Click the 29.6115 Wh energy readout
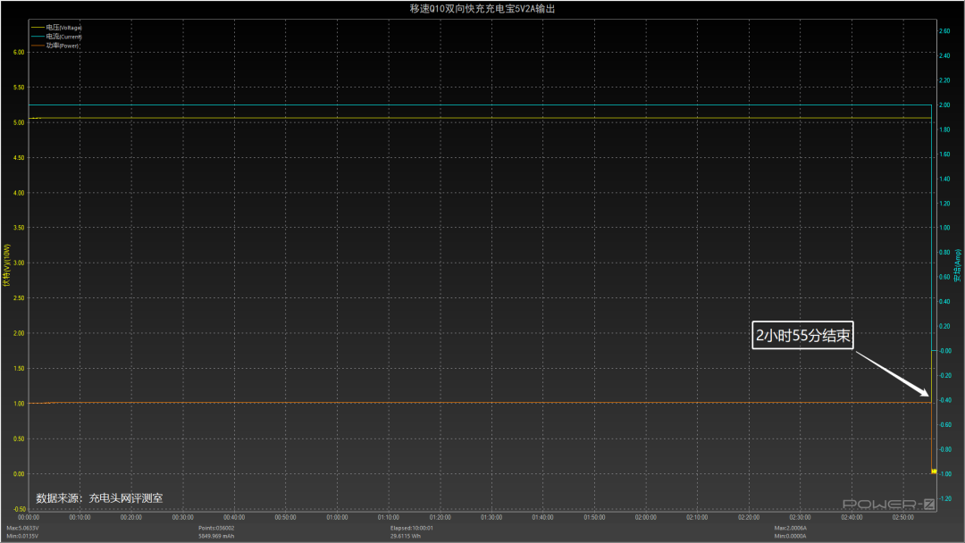This screenshot has height=543, width=965. 406,536
